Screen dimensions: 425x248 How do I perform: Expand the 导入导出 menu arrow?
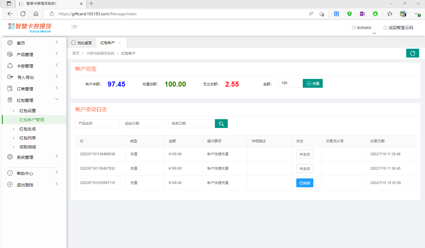(x=57, y=77)
